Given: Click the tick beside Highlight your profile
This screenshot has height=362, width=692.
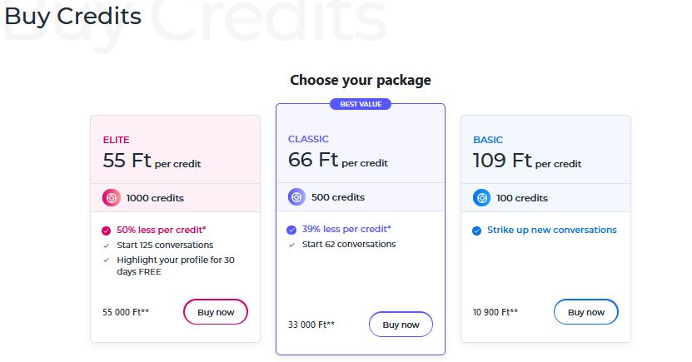Looking at the screenshot, I should (x=106, y=260).
